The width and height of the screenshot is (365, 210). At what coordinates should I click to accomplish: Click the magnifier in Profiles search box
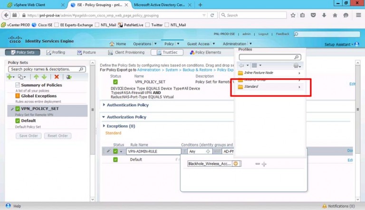point(297,57)
